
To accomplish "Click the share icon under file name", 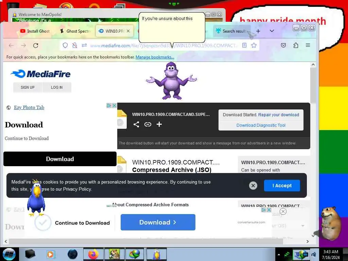I will [x=136, y=124].
